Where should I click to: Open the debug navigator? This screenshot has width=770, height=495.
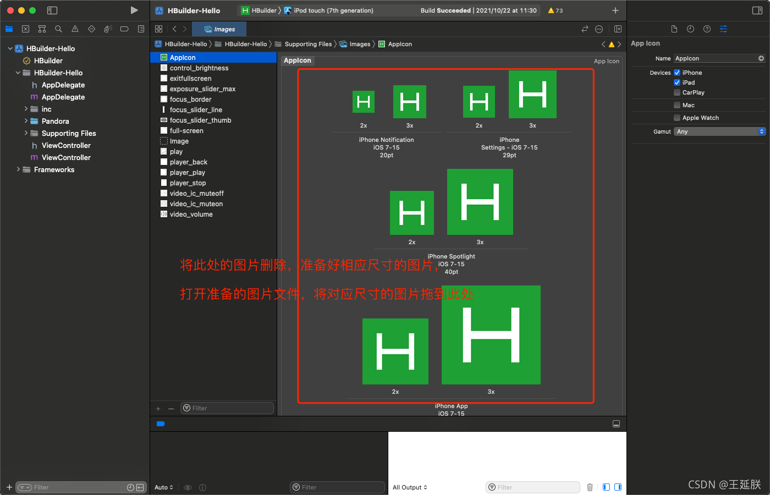[x=108, y=29]
